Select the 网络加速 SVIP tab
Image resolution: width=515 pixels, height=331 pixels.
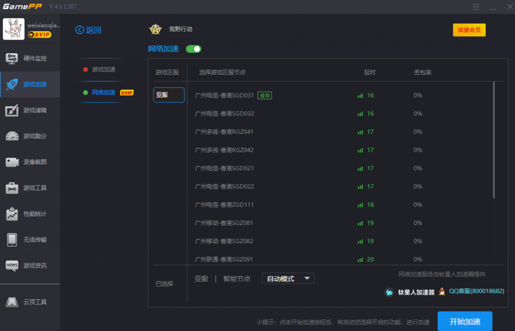[x=108, y=92]
